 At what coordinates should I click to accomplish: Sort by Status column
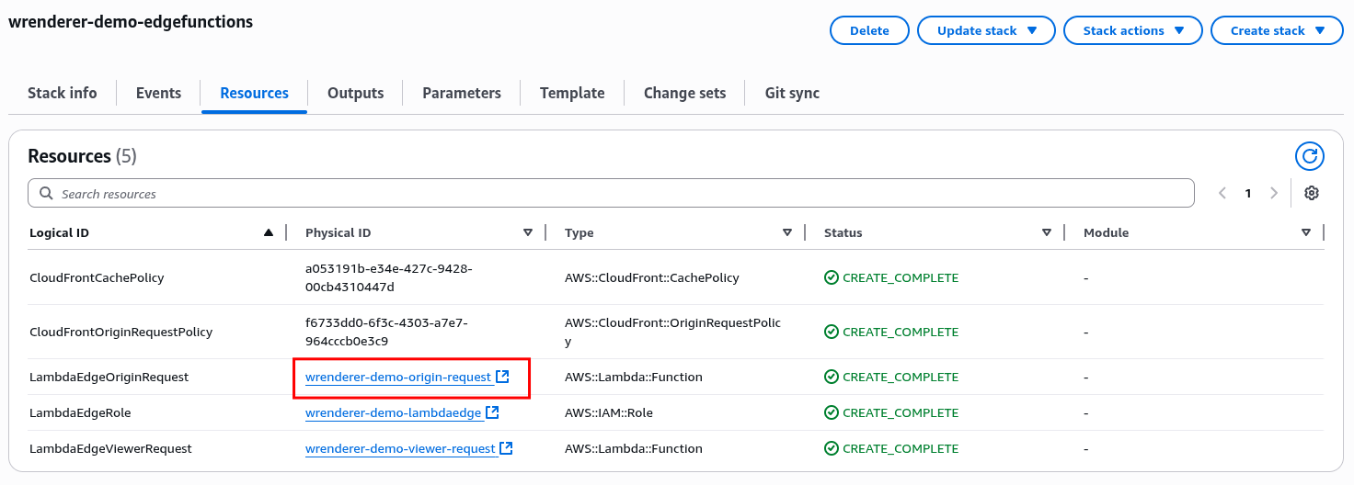click(x=1047, y=232)
